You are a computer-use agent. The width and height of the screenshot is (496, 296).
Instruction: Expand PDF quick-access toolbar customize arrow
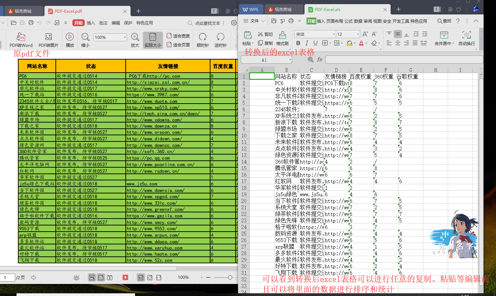tap(65, 23)
